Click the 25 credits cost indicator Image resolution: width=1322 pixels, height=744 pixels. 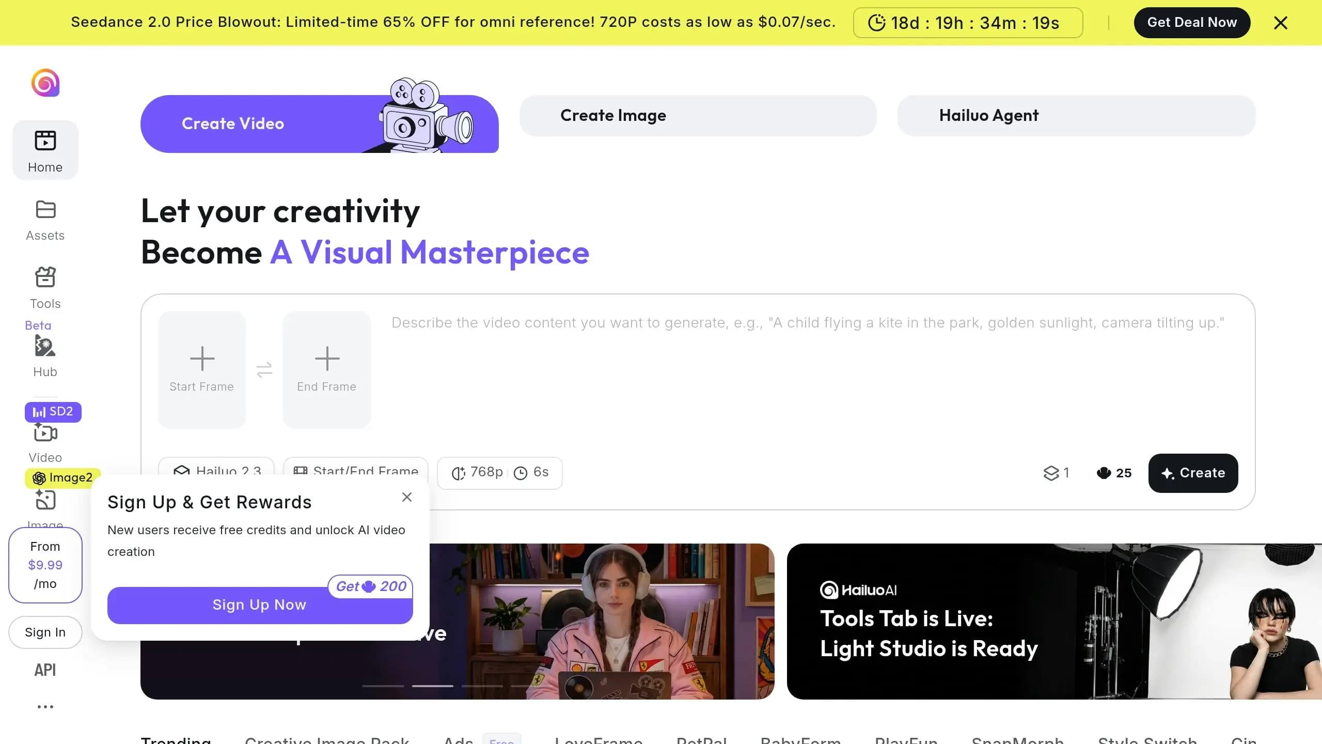pos(1114,473)
